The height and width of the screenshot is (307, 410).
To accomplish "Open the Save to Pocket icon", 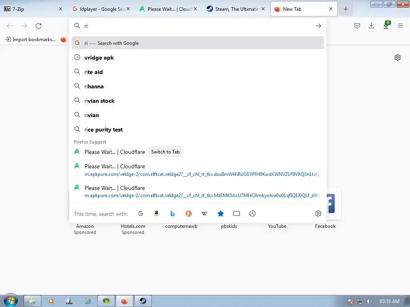I will [x=357, y=26].
